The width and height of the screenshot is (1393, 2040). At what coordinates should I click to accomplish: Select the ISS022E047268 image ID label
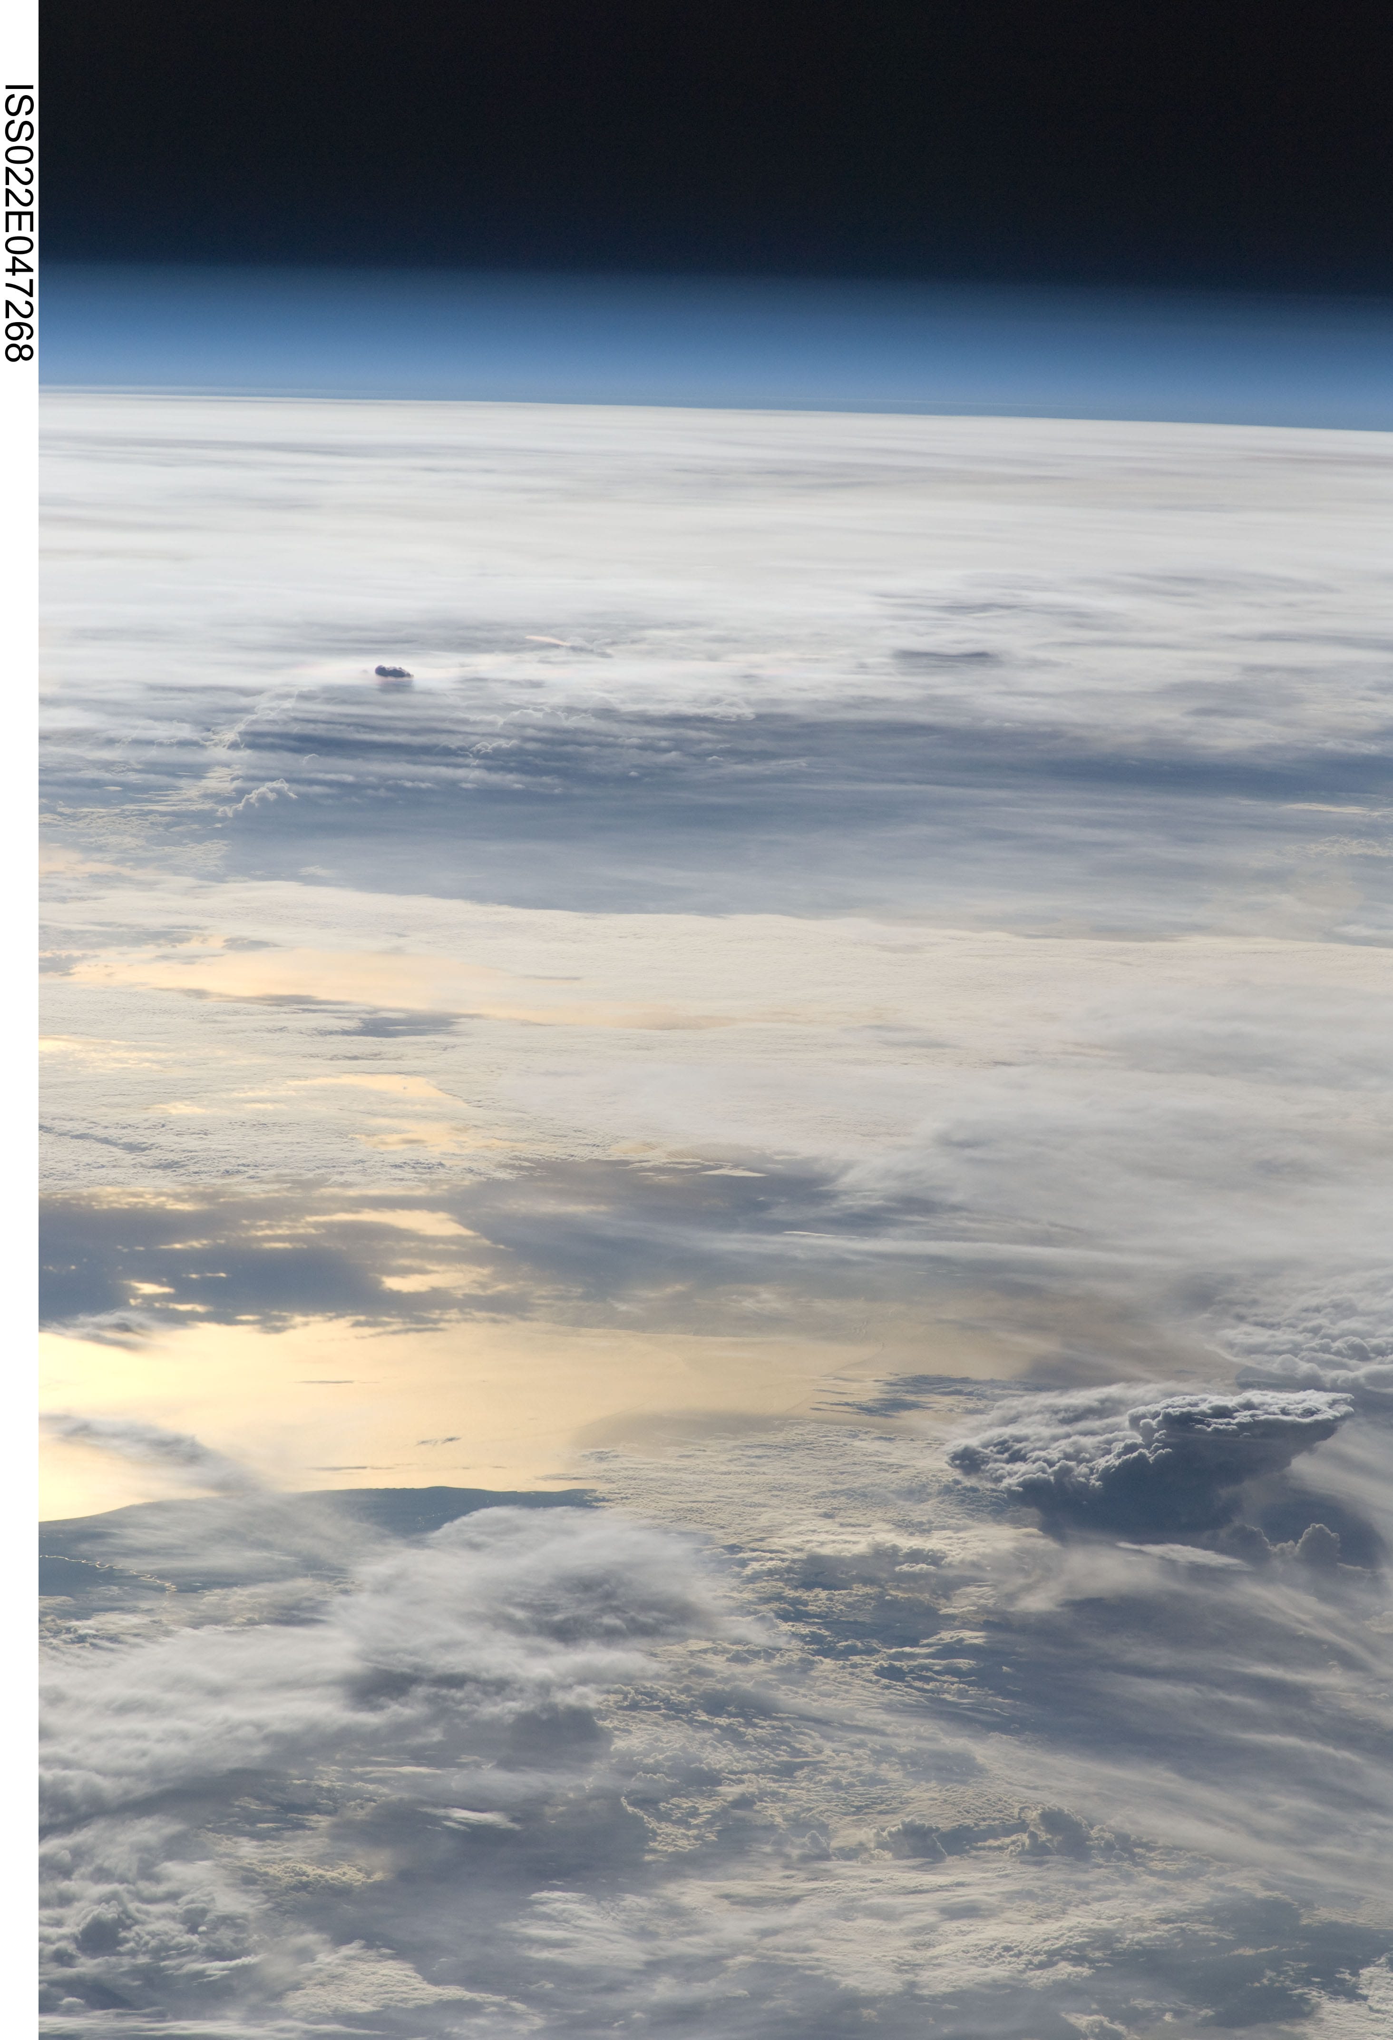[x=19, y=222]
